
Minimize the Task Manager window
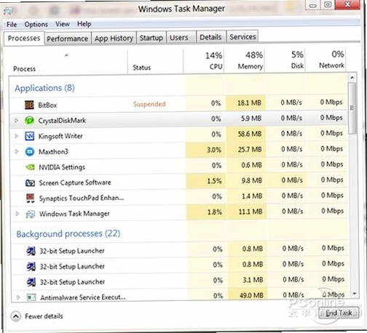coord(312,5)
